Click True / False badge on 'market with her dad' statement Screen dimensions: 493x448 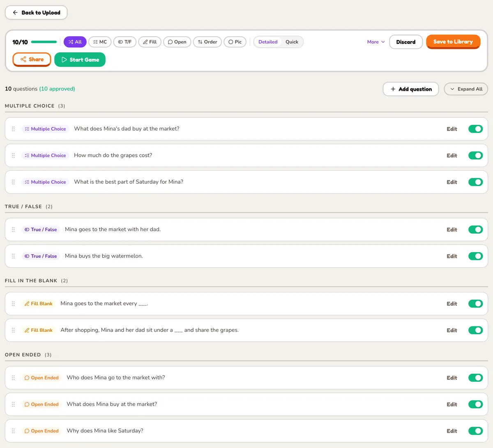41,230
